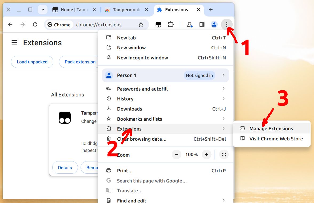The height and width of the screenshot is (203, 314).
Task: Expand the Bookmarks and lists submenu
Action: [x=224, y=119]
